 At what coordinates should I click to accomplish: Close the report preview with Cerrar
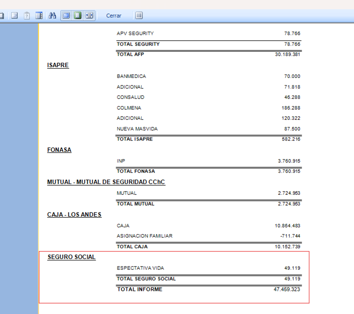pyautogui.click(x=114, y=16)
